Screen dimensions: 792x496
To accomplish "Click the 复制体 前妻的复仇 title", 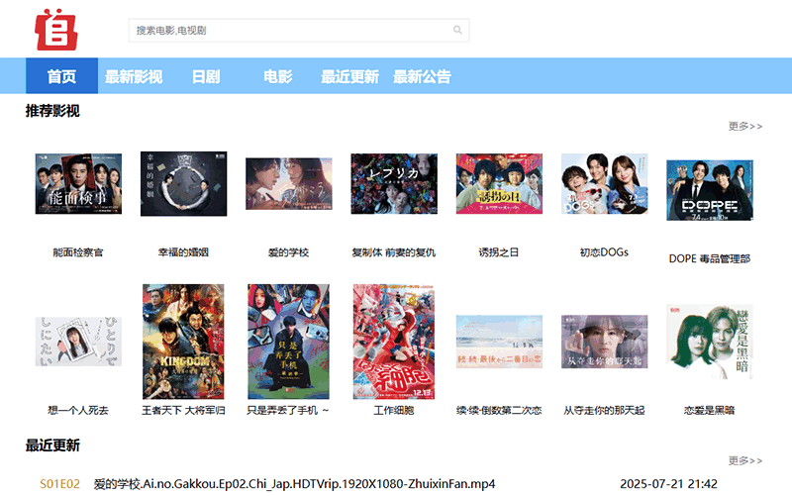I will pos(394,252).
